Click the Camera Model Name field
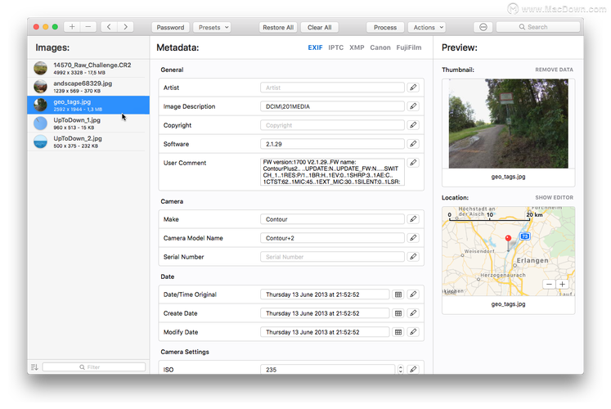Screen dimensions: 611x409 pyautogui.click(x=332, y=238)
